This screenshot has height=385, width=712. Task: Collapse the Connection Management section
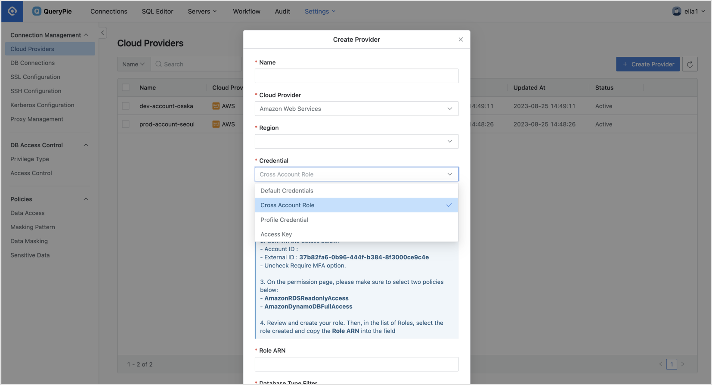(86, 35)
